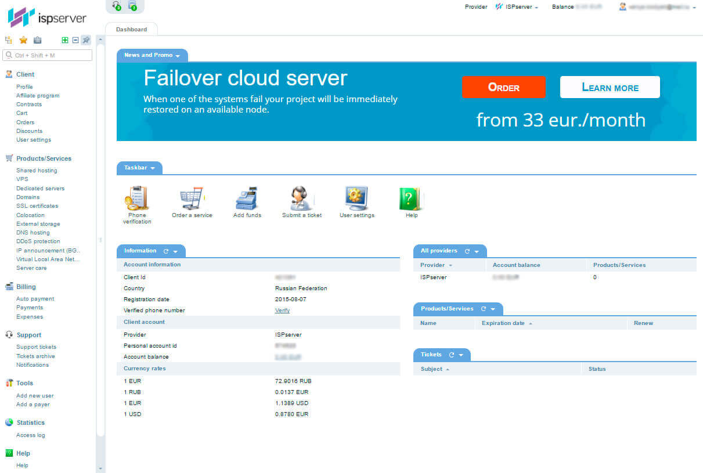Click the Learn more button
The height and width of the screenshot is (473, 703).
[x=610, y=87]
